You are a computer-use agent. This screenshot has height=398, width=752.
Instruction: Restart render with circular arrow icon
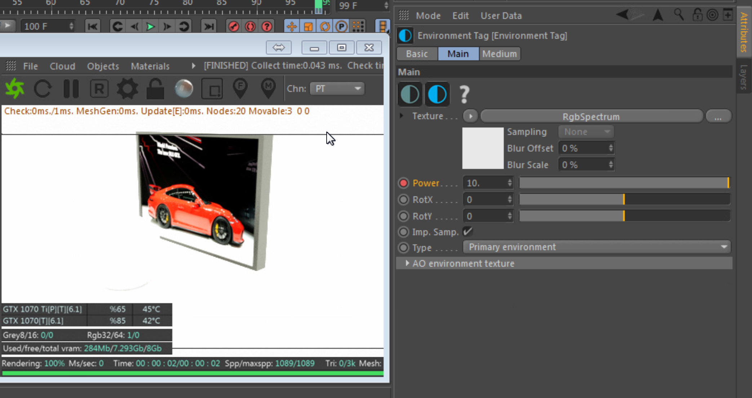[43, 89]
